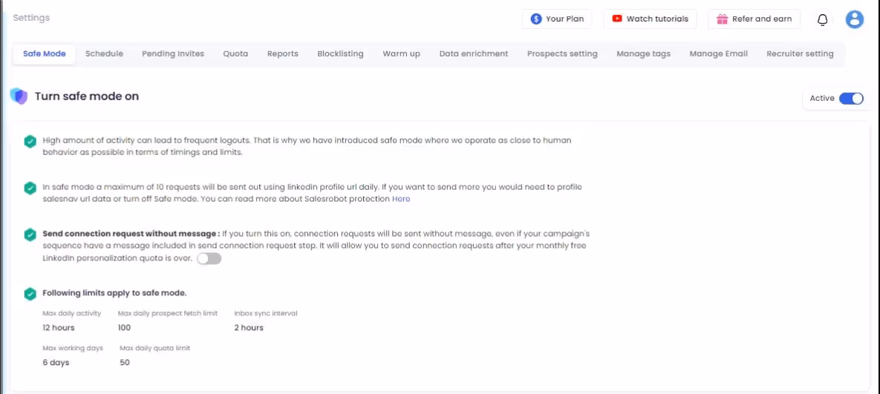The height and width of the screenshot is (394, 880).
Task: Click the dollar icon in Your Plan
Action: [x=536, y=19]
